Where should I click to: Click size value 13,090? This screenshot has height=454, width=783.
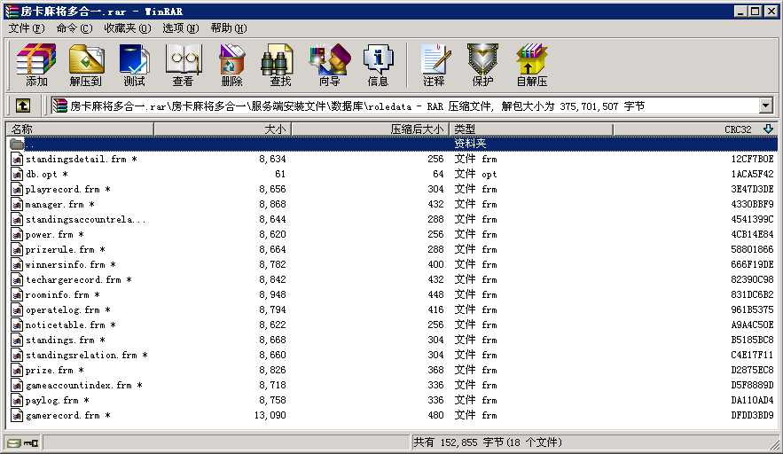(270, 416)
